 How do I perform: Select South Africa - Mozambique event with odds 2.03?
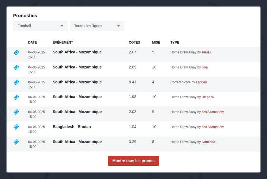tap(77, 112)
